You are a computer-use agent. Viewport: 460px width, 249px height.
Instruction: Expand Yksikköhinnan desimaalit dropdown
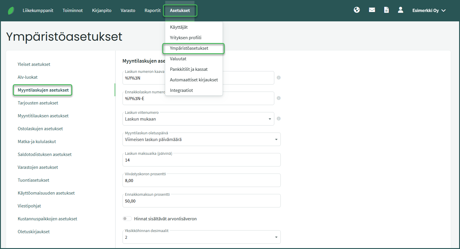(276, 237)
